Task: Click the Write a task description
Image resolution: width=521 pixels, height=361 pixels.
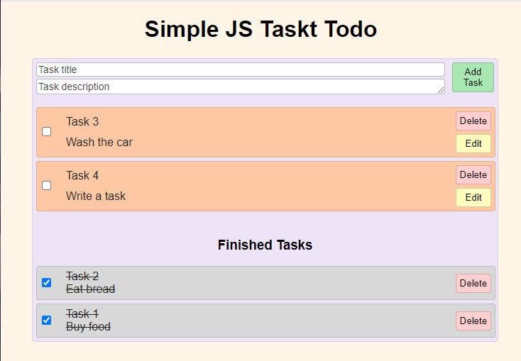Action: point(96,196)
